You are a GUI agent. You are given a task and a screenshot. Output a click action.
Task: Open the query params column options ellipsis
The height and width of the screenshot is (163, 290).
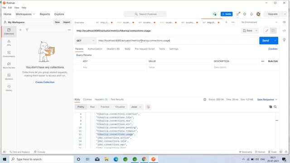[263, 61]
